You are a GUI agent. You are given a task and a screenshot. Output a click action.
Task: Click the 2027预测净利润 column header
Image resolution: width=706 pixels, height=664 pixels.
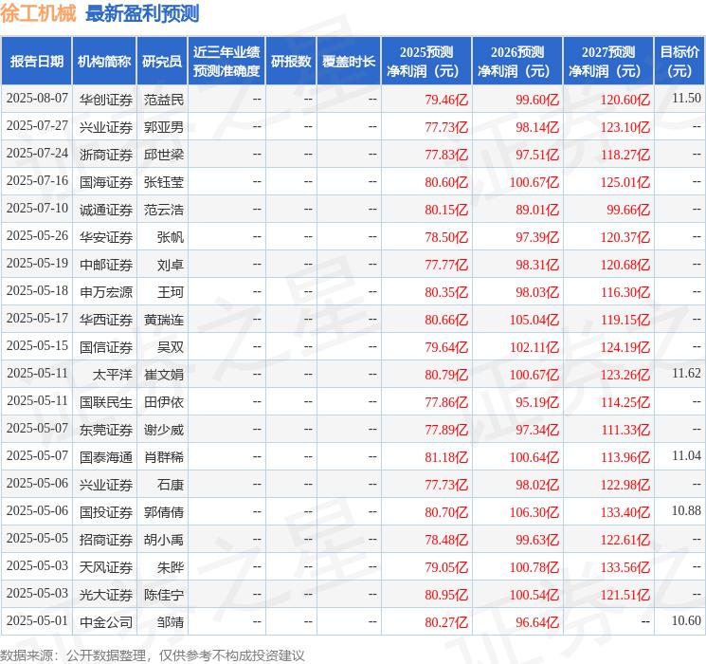(x=607, y=61)
